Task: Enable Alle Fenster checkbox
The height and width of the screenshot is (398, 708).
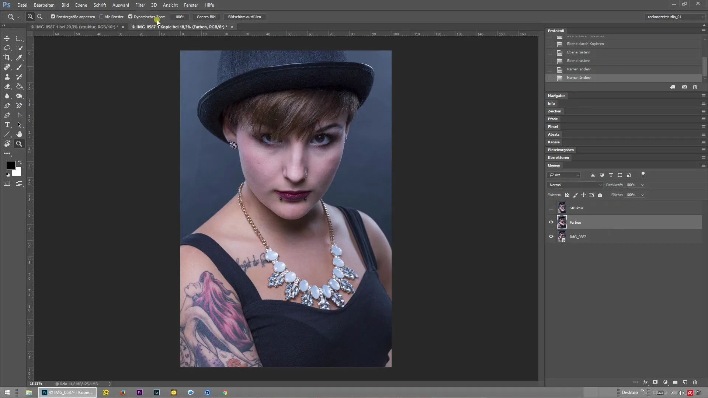Action: click(101, 17)
